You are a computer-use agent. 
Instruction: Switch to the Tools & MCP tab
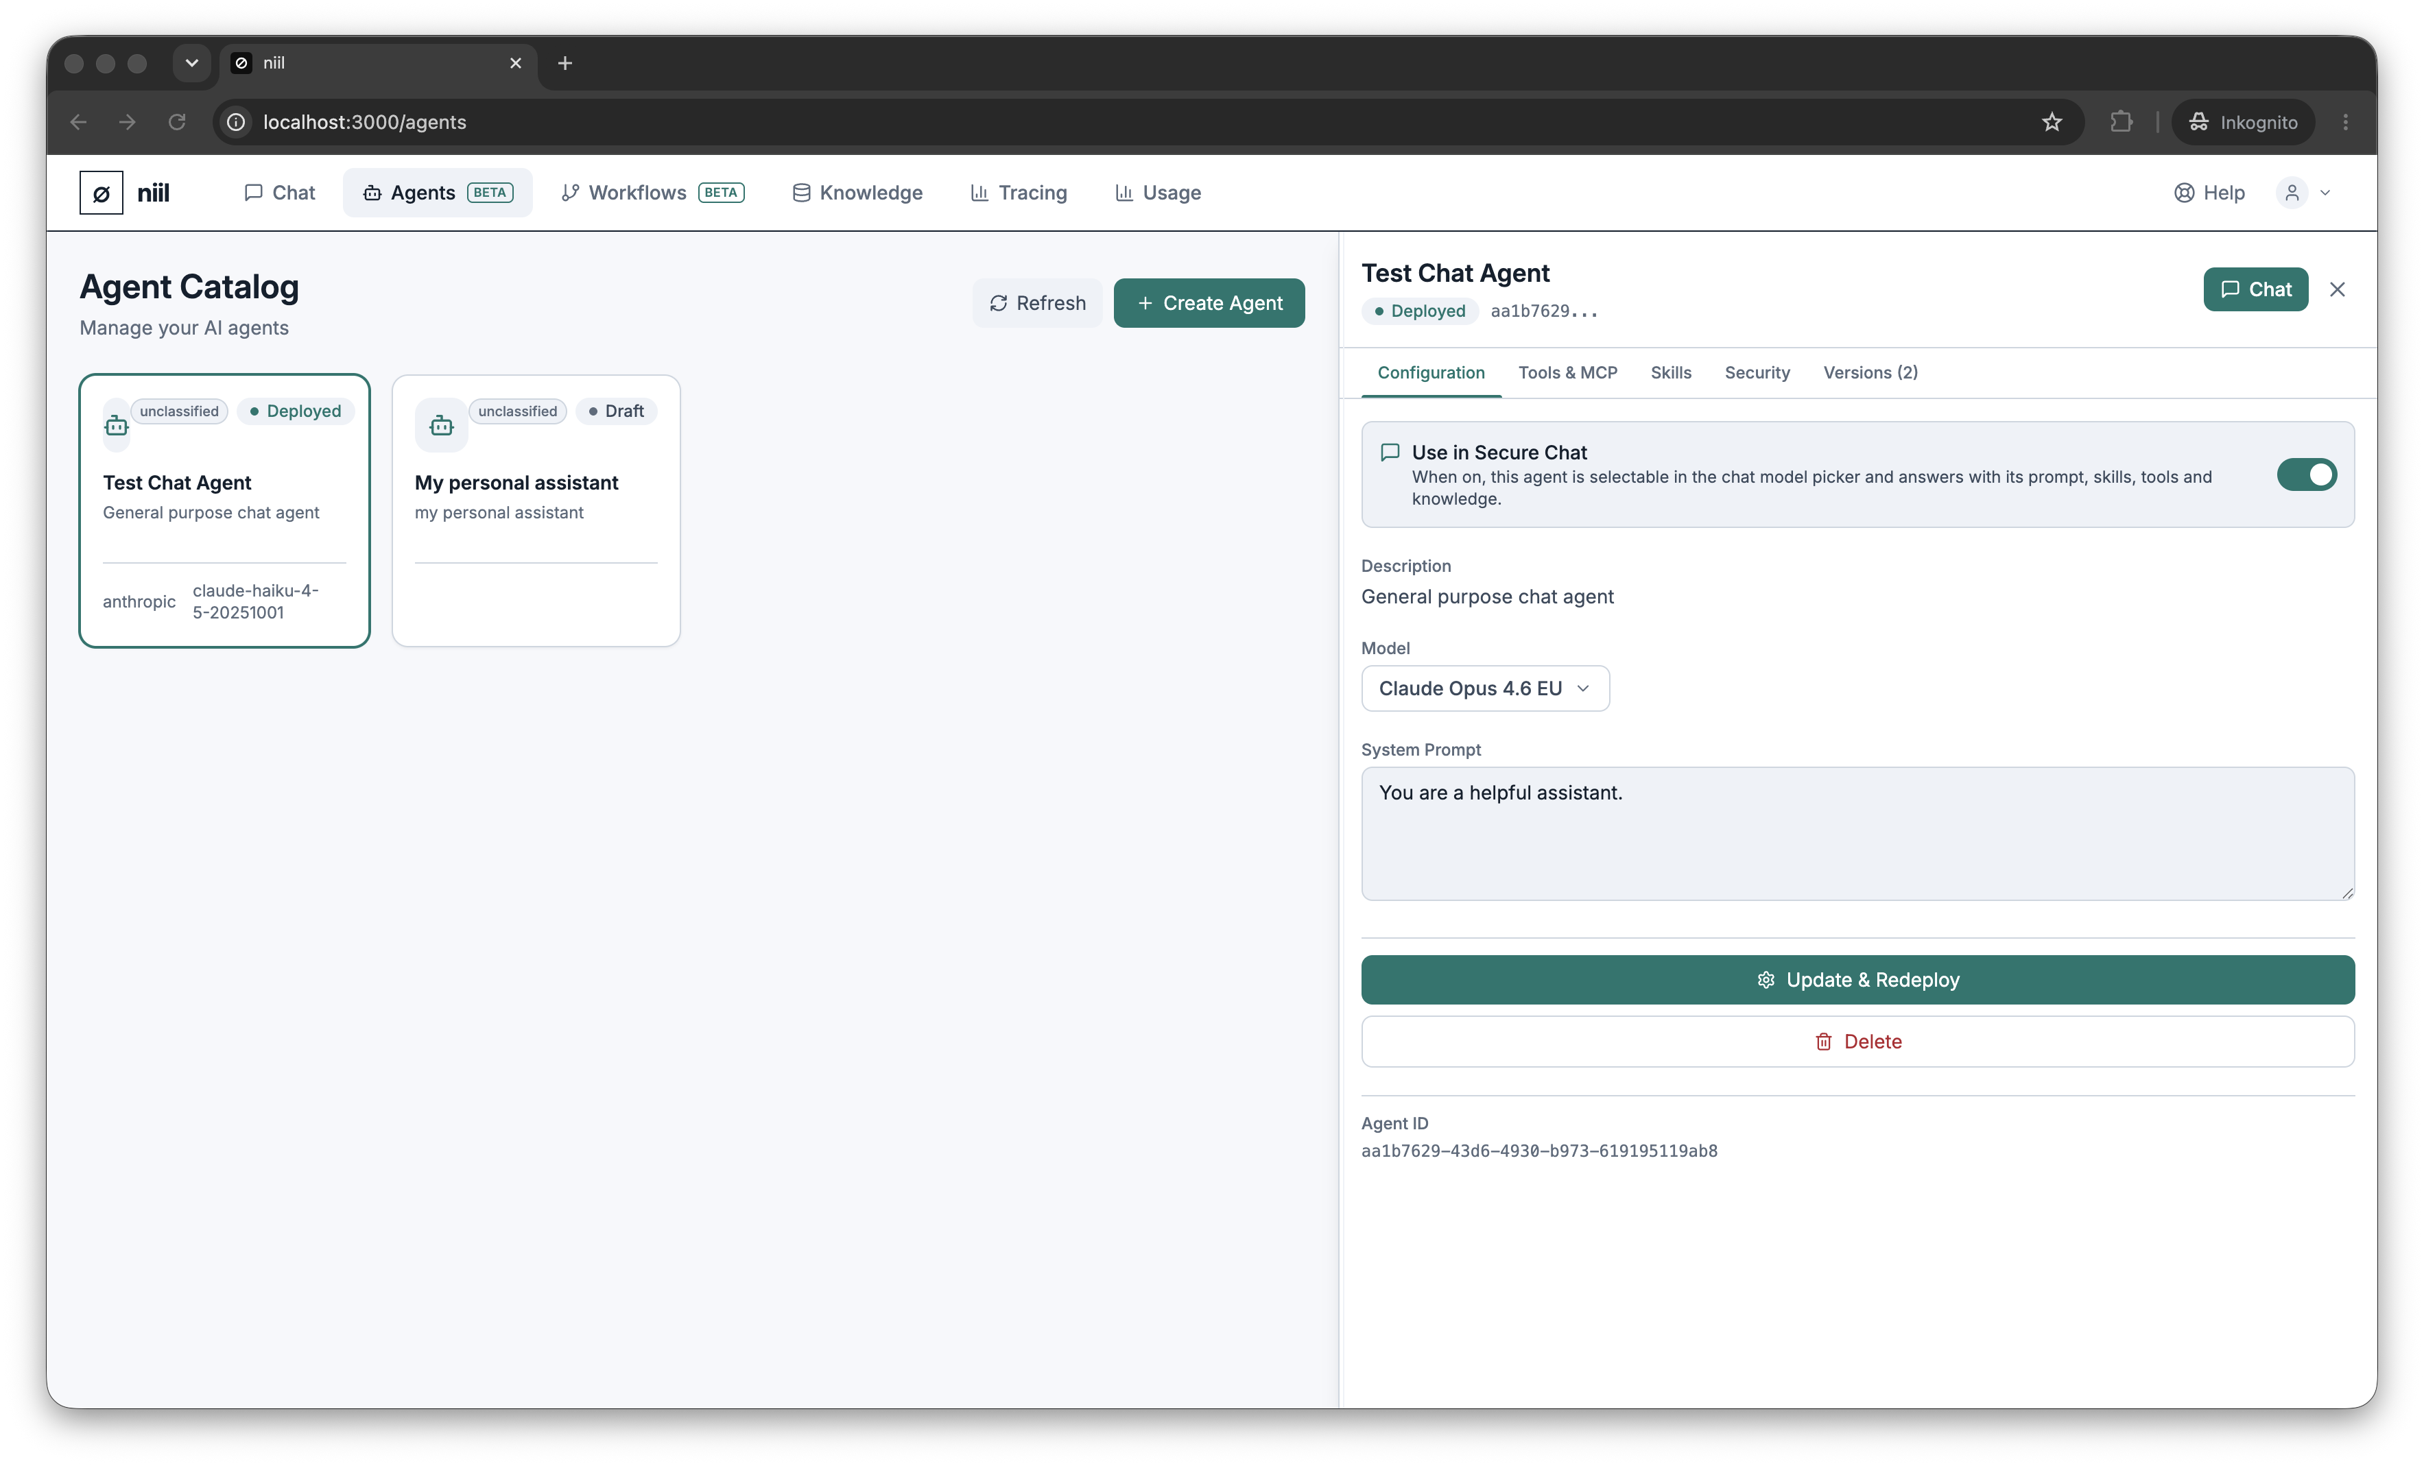pyautogui.click(x=1567, y=372)
